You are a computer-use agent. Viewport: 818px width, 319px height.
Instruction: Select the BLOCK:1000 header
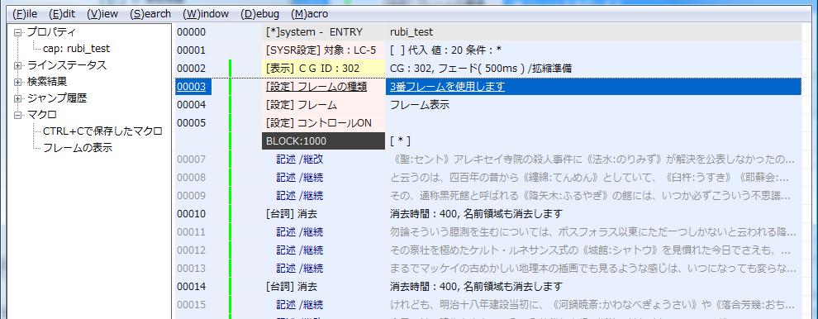(323, 141)
